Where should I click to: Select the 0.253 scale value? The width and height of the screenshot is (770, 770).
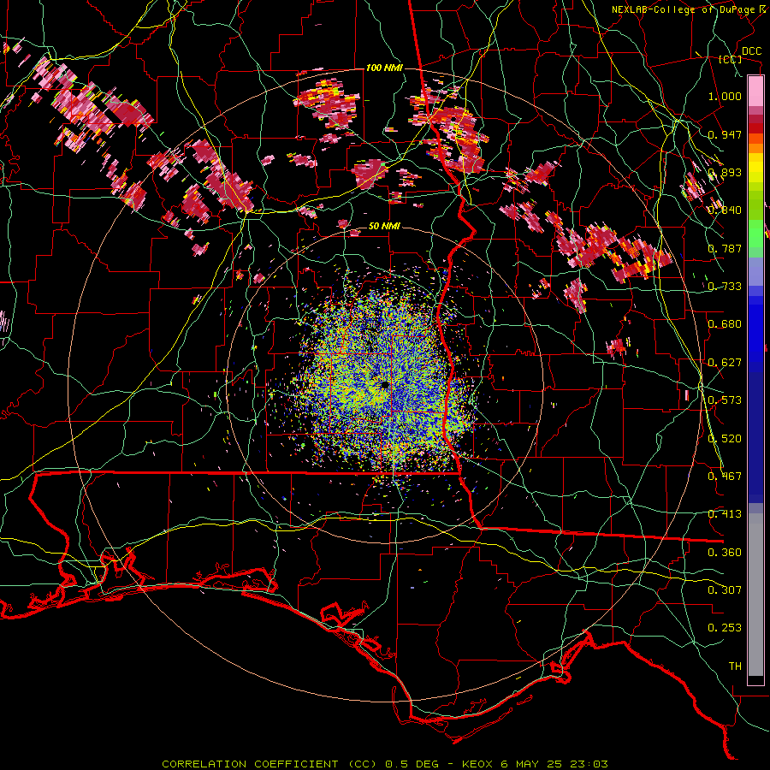(725, 628)
